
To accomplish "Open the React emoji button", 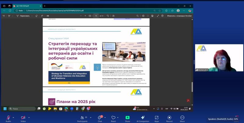I will [x=113, y=118].
